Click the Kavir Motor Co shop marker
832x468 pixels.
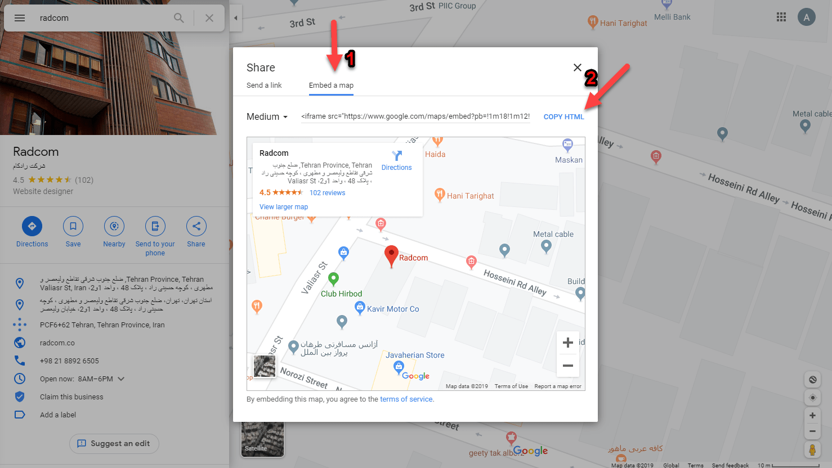point(360,307)
